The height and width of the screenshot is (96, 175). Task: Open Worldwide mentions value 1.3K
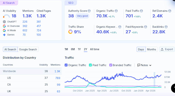click(x=57, y=71)
